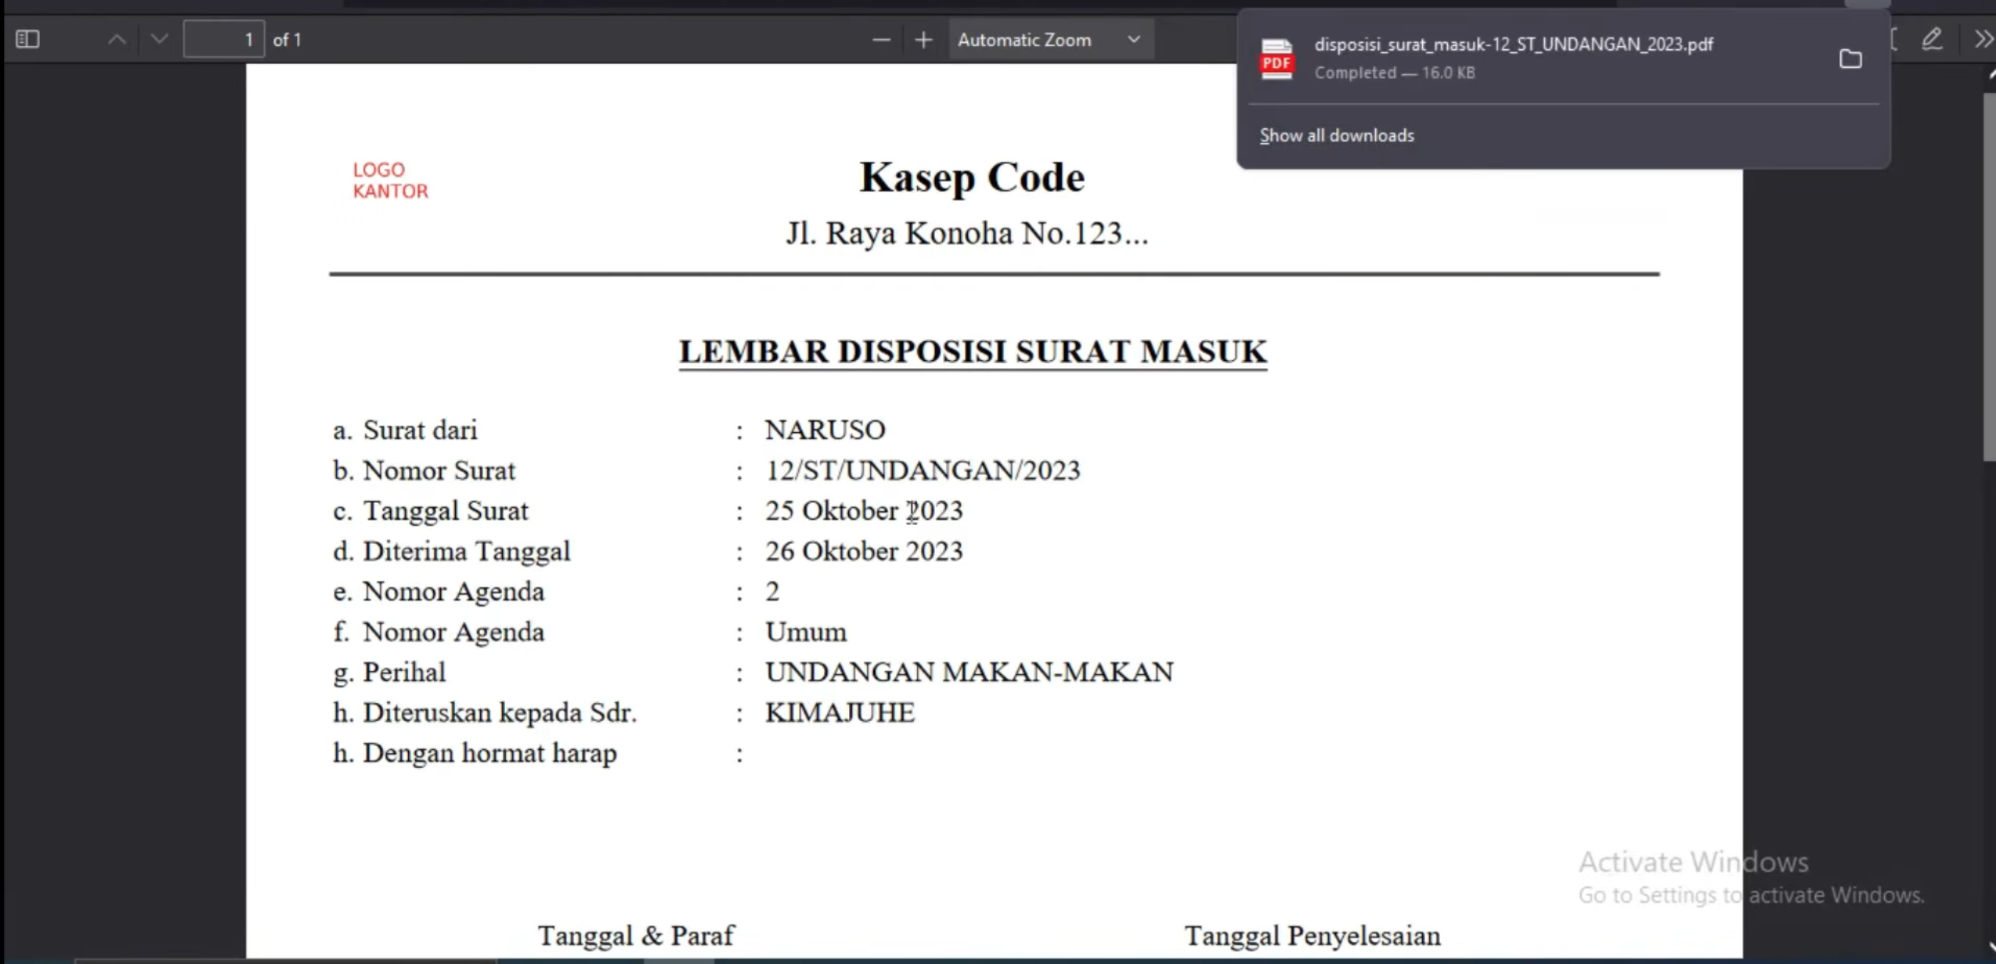Click letter number 12/ST/UNDANGAN/2023
Viewport: 1996px width, 964px height.
[923, 470]
